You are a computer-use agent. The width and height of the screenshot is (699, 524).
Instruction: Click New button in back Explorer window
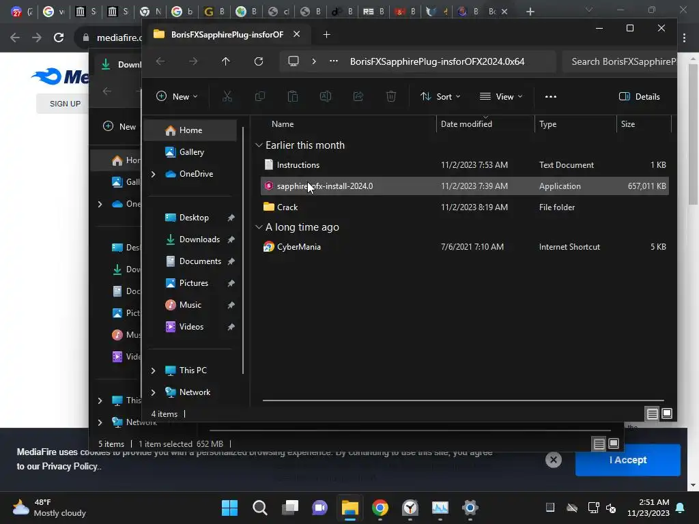pos(119,126)
